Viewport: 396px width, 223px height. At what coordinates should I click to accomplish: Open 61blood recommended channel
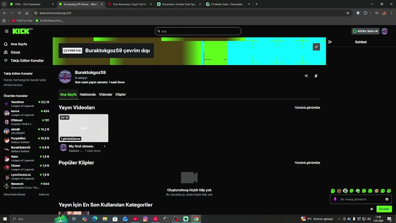(27, 122)
